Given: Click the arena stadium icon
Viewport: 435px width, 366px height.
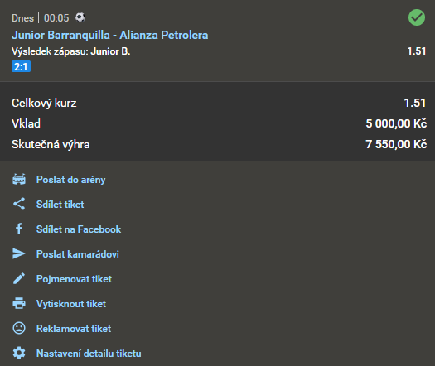Looking at the screenshot, I should point(19,180).
